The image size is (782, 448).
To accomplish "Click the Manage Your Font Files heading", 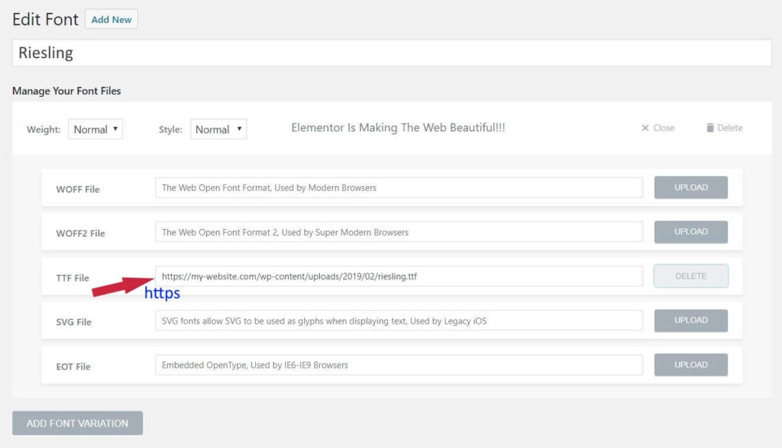I will (x=66, y=91).
